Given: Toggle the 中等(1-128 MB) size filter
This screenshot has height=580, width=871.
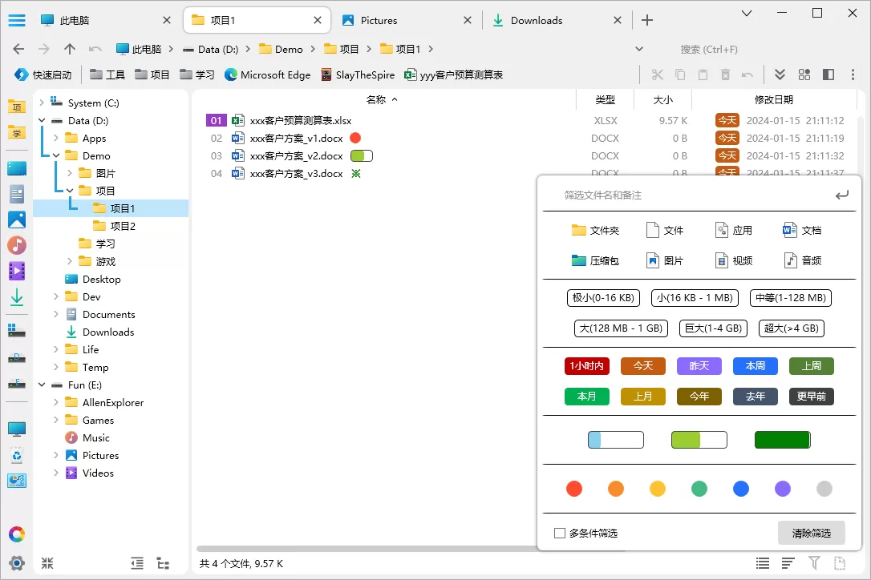Looking at the screenshot, I should 791,297.
